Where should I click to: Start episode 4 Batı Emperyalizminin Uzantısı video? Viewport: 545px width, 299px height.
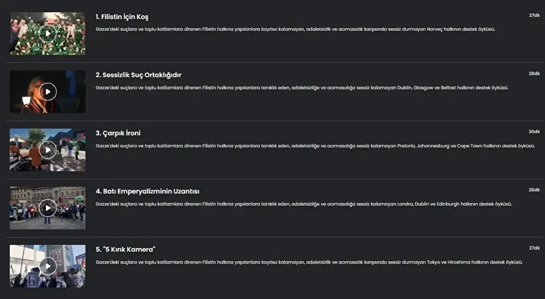point(48,208)
